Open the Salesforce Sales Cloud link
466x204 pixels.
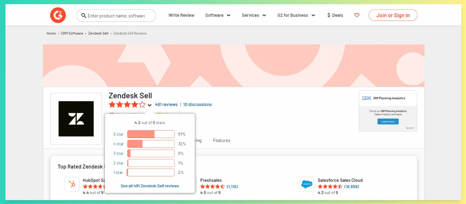(340, 180)
